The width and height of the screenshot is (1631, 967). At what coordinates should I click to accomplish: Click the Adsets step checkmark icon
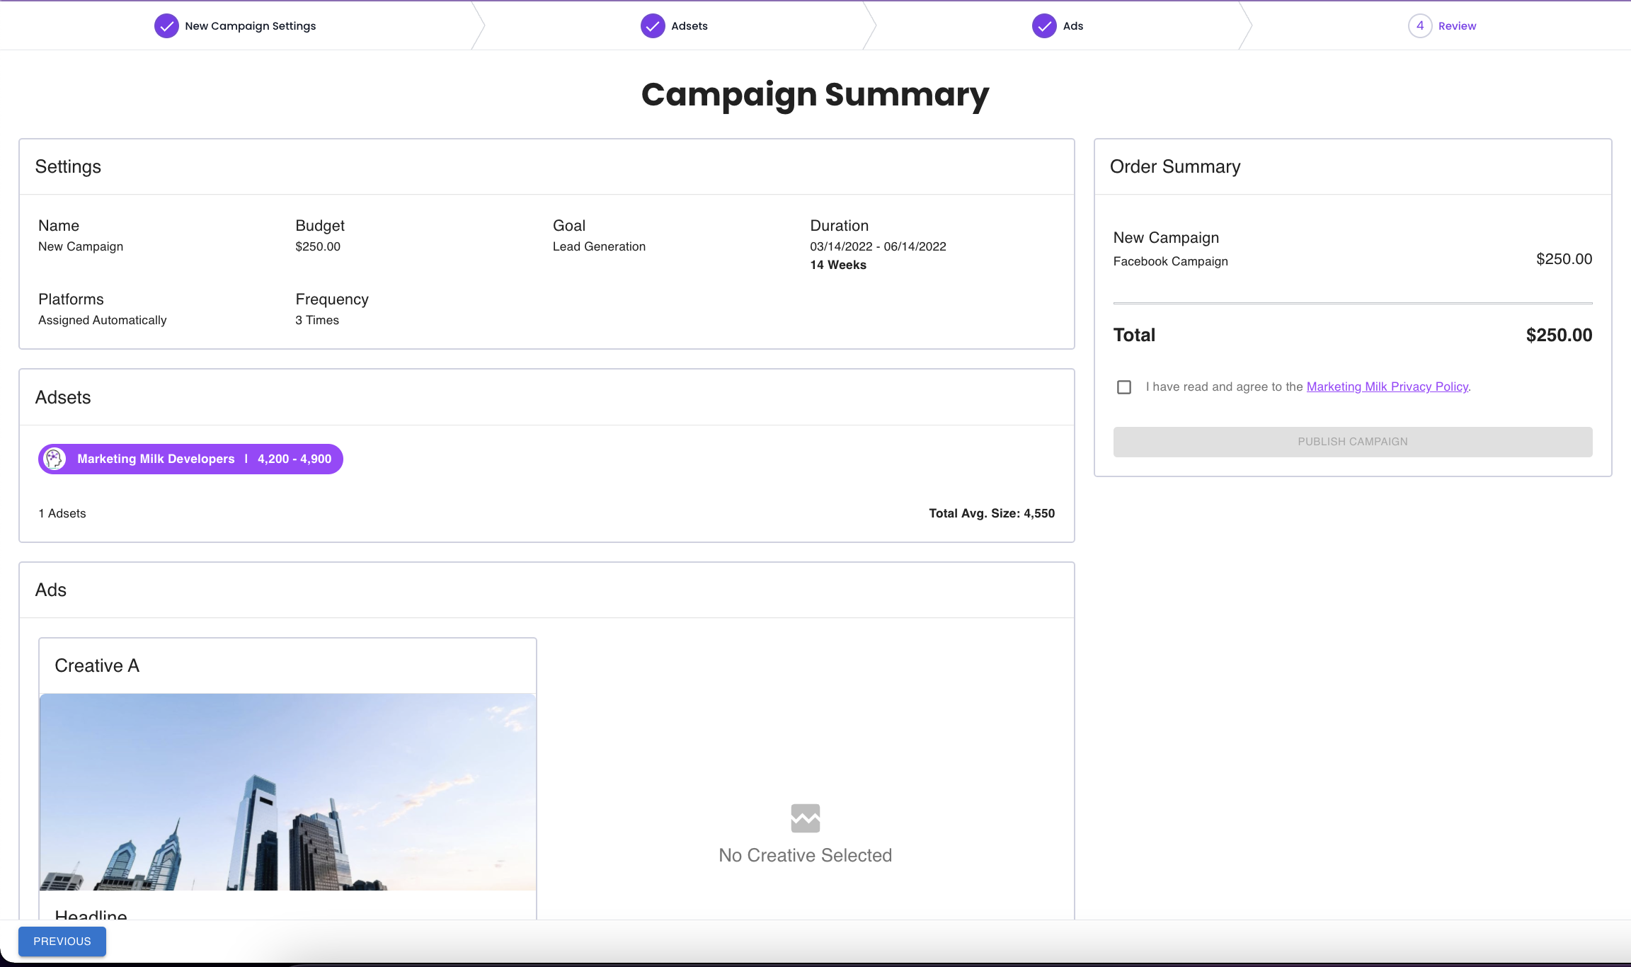(x=653, y=26)
